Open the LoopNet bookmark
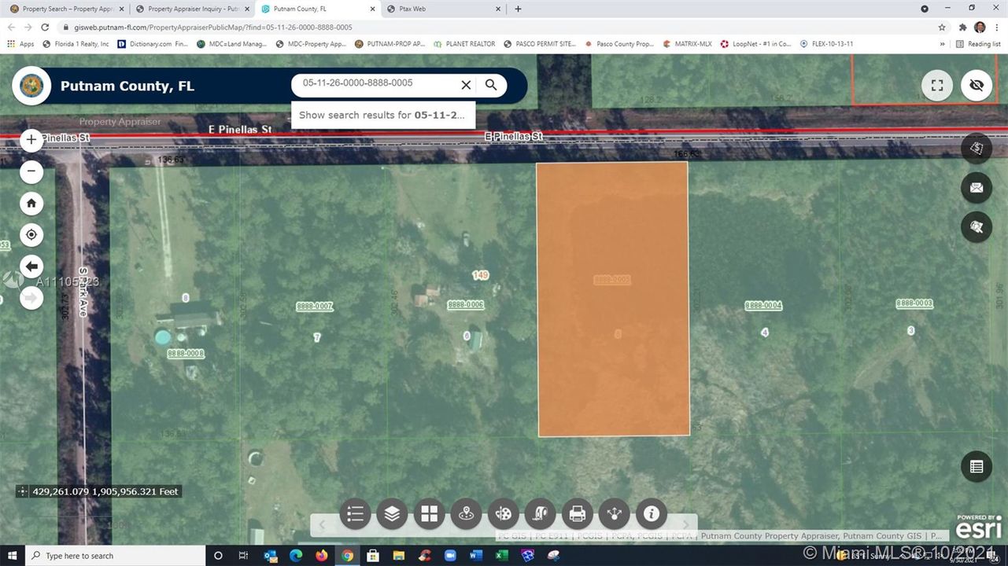Image resolution: width=1008 pixels, height=566 pixels. (x=755, y=44)
